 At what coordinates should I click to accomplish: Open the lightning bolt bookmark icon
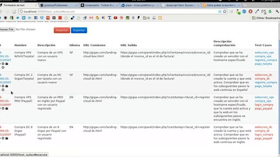139,18
